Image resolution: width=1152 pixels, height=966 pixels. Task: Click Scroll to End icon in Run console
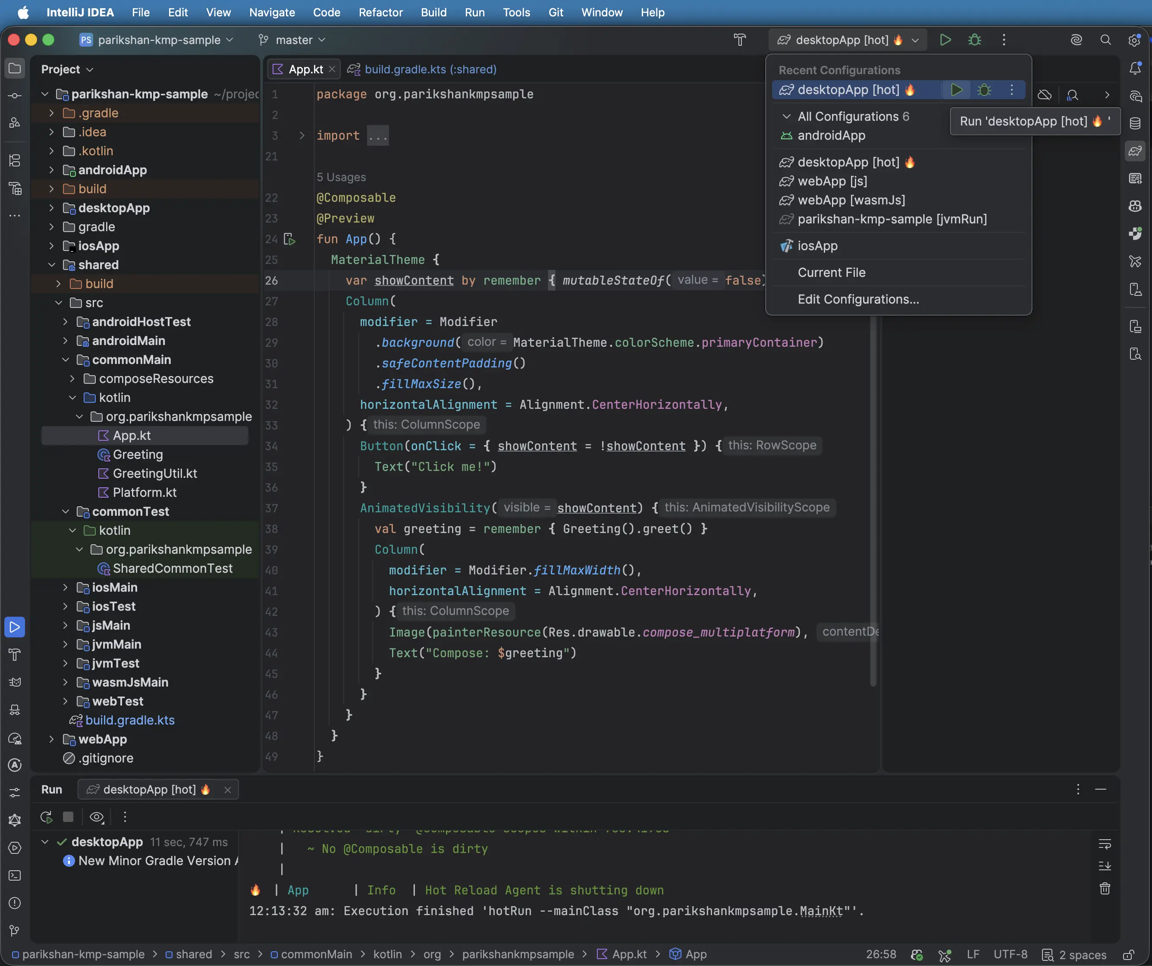pyautogui.click(x=1105, y=866)
